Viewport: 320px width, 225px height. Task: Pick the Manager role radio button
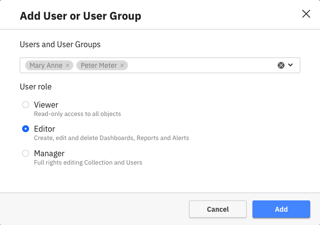pos(26,154)
